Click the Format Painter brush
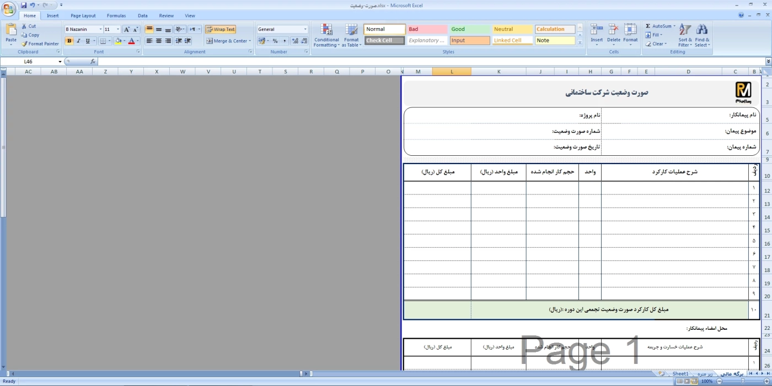The width and height of the screenshot is (772, 386). pyautogui.click(x=40, y=44)
